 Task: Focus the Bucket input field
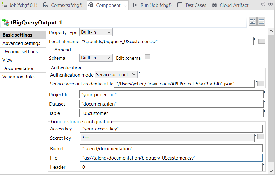tap(171, 149)
